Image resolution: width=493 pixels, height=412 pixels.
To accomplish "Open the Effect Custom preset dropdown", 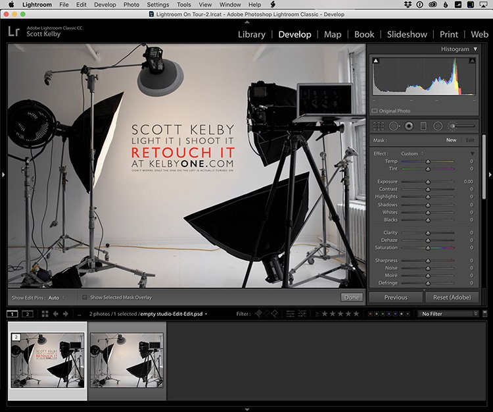I will (412, 153).
